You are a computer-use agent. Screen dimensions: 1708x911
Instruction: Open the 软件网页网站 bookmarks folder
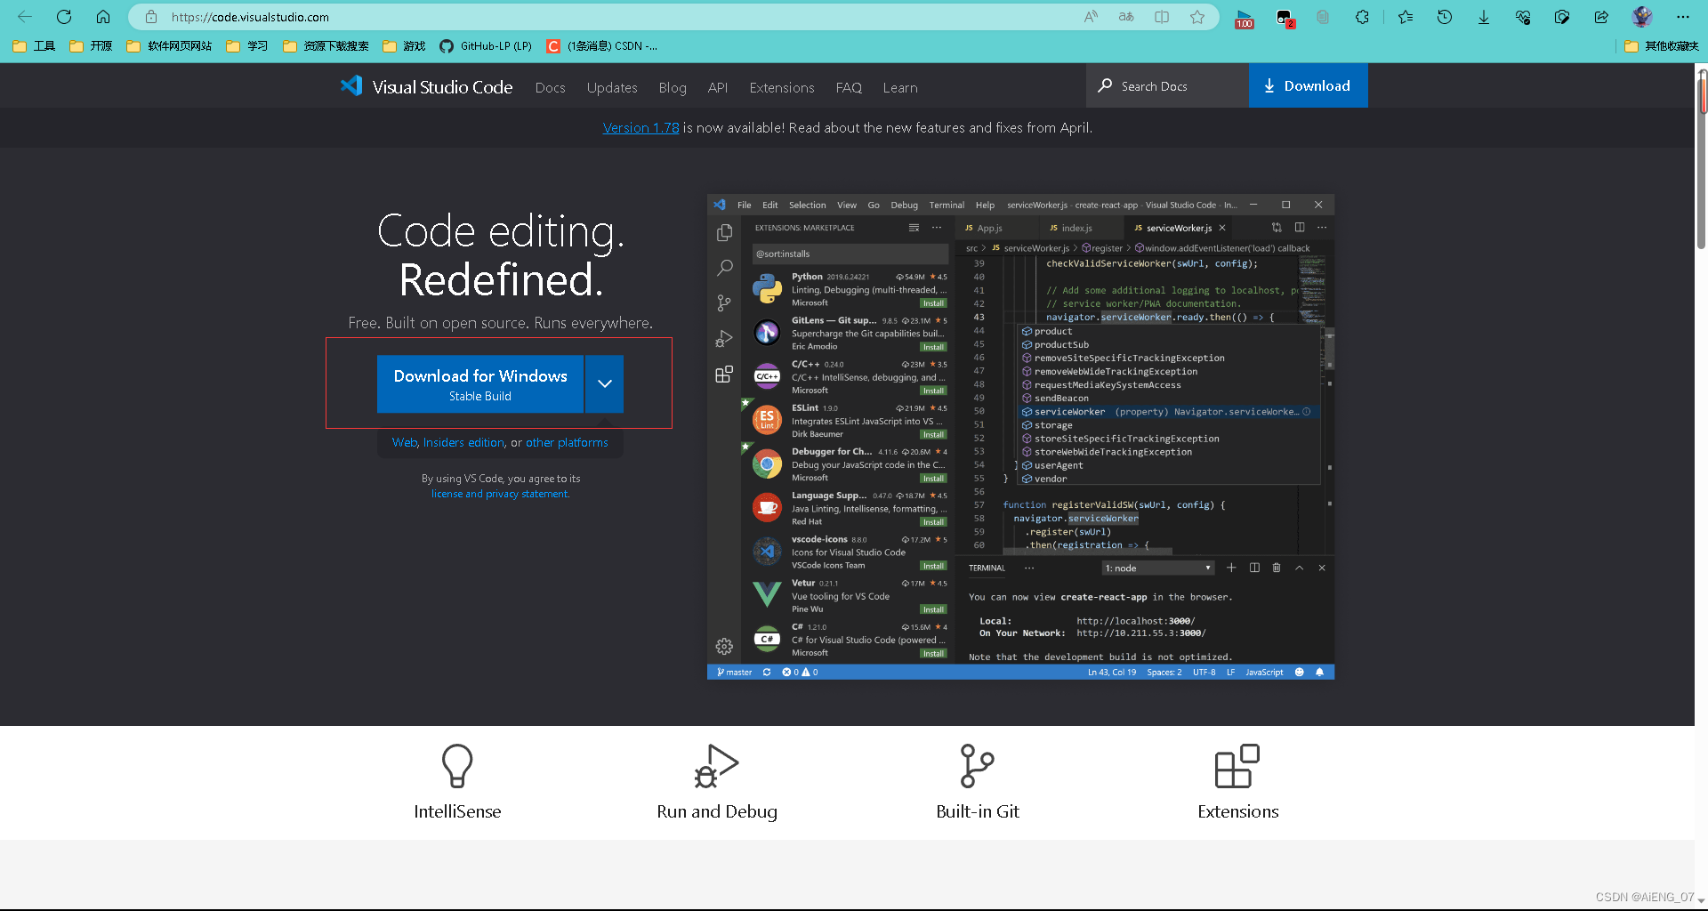pyautogui.click(x=169, y=46)
